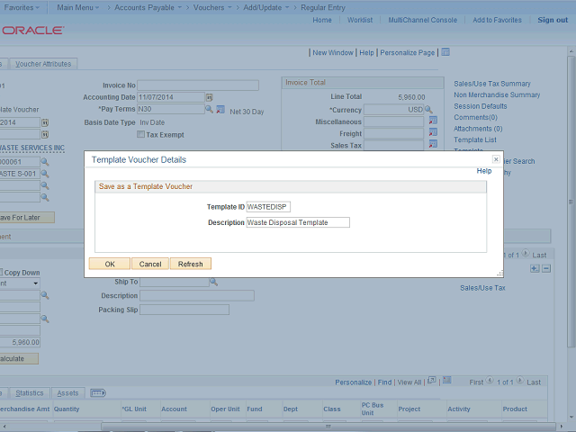Click Show All Columns icon beside Assets tab
The width and height of the screenshot is (576, 432).
point(98,393)
